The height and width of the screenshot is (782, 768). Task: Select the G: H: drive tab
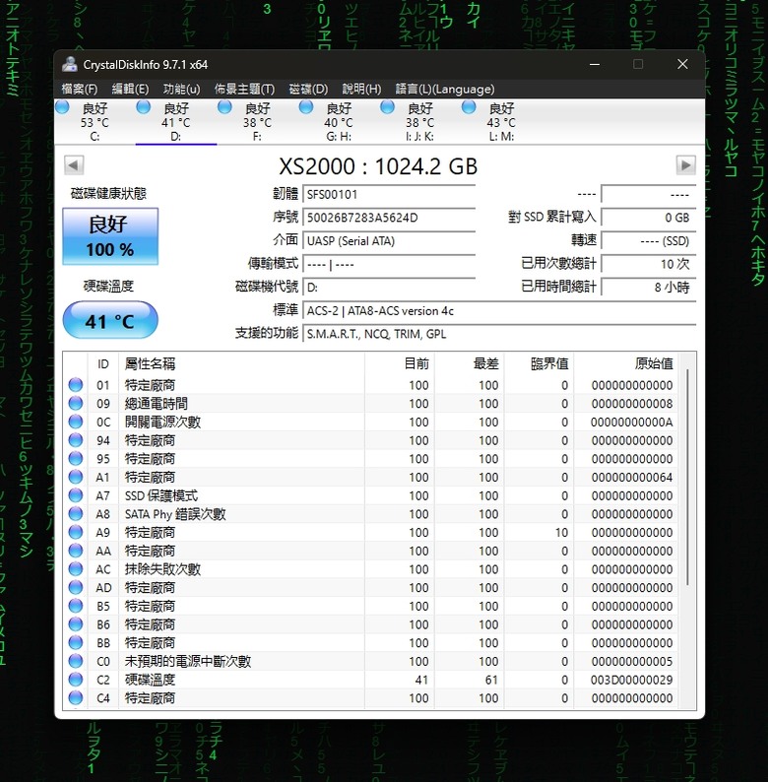pos(339,122)
